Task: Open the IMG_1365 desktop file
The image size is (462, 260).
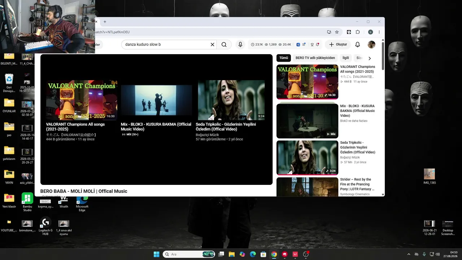Action: pyautogui.click(x=430, y=177)
